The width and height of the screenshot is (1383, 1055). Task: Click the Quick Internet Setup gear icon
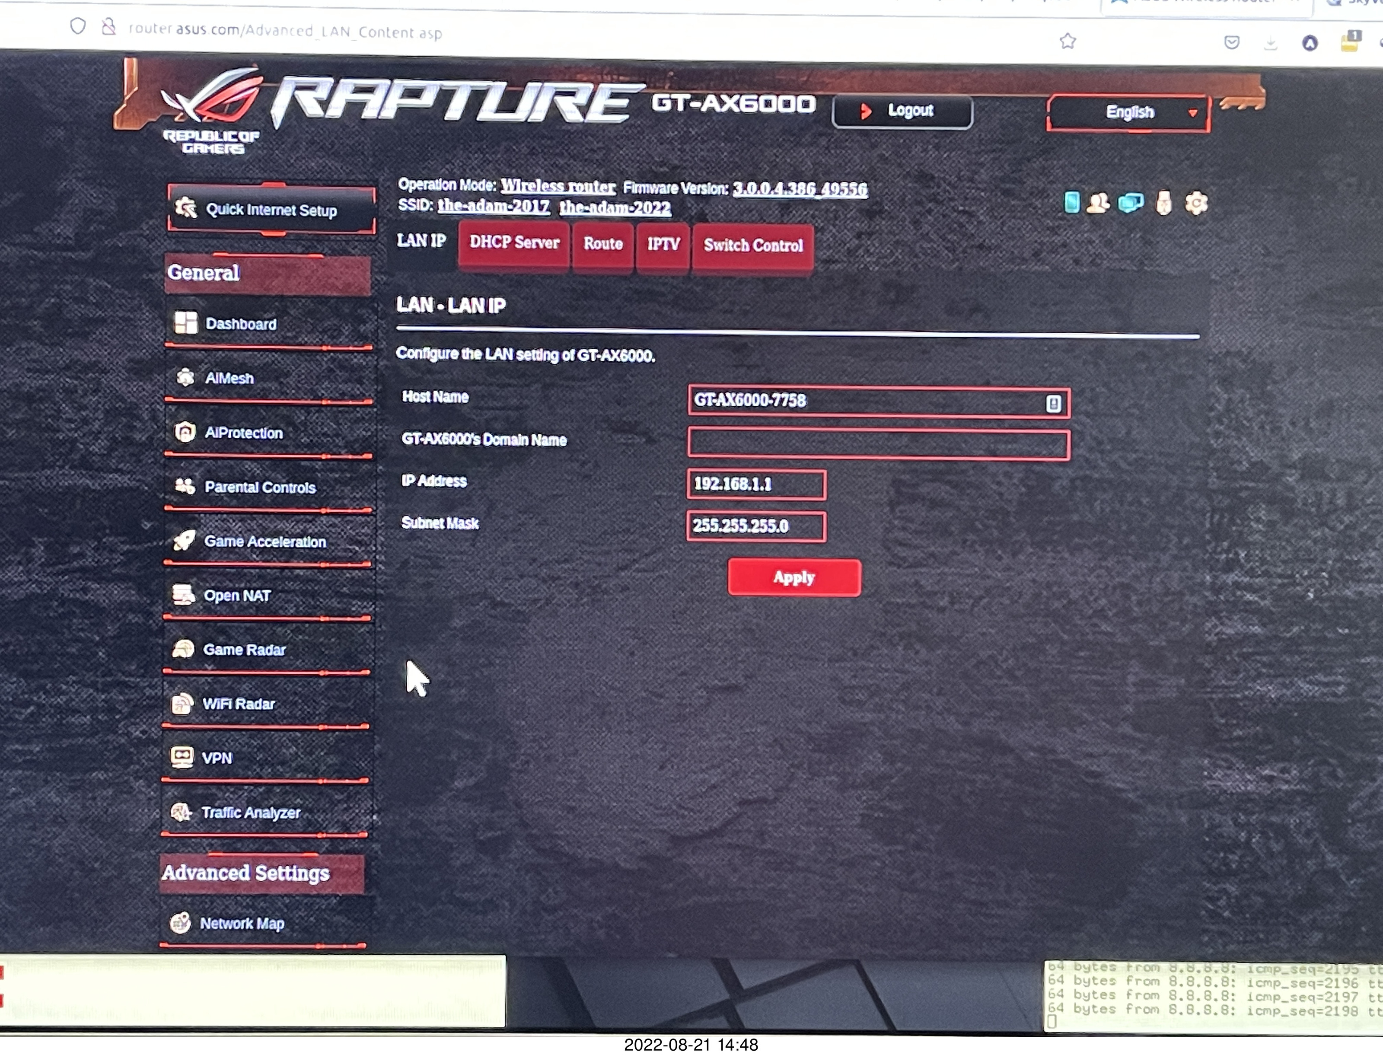[x=186, y=207]
